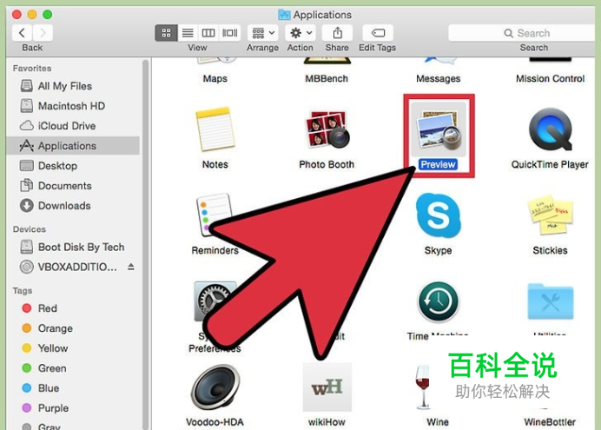Switch to Cover Flow view
Viewport: 601px width, 430px height.
click(230, 33)
